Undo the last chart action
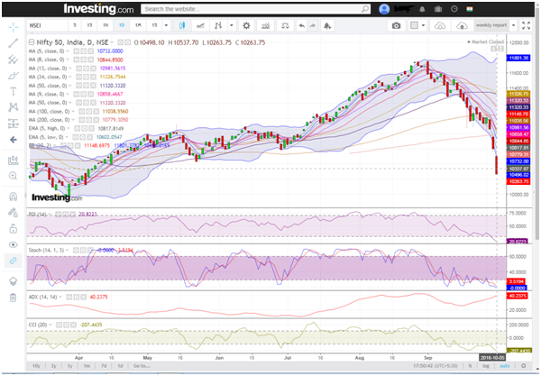 click(x=301, y=25)
